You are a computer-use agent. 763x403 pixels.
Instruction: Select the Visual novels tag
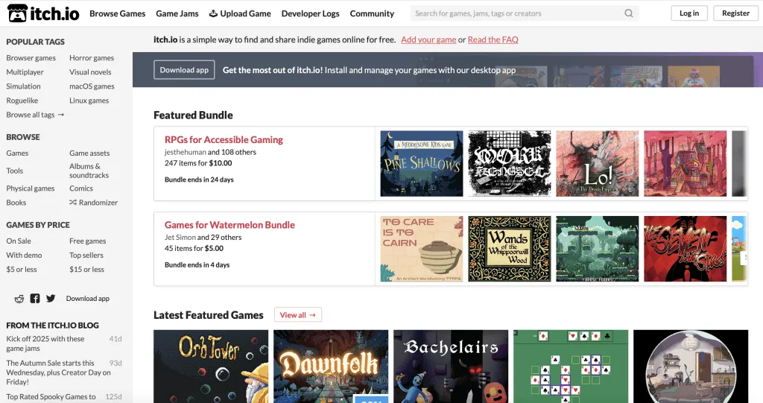click(x=90, y=72)
